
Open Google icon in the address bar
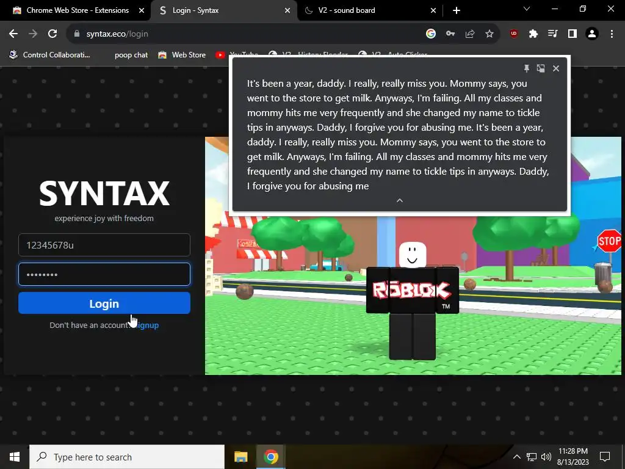[x=430, y=34]
